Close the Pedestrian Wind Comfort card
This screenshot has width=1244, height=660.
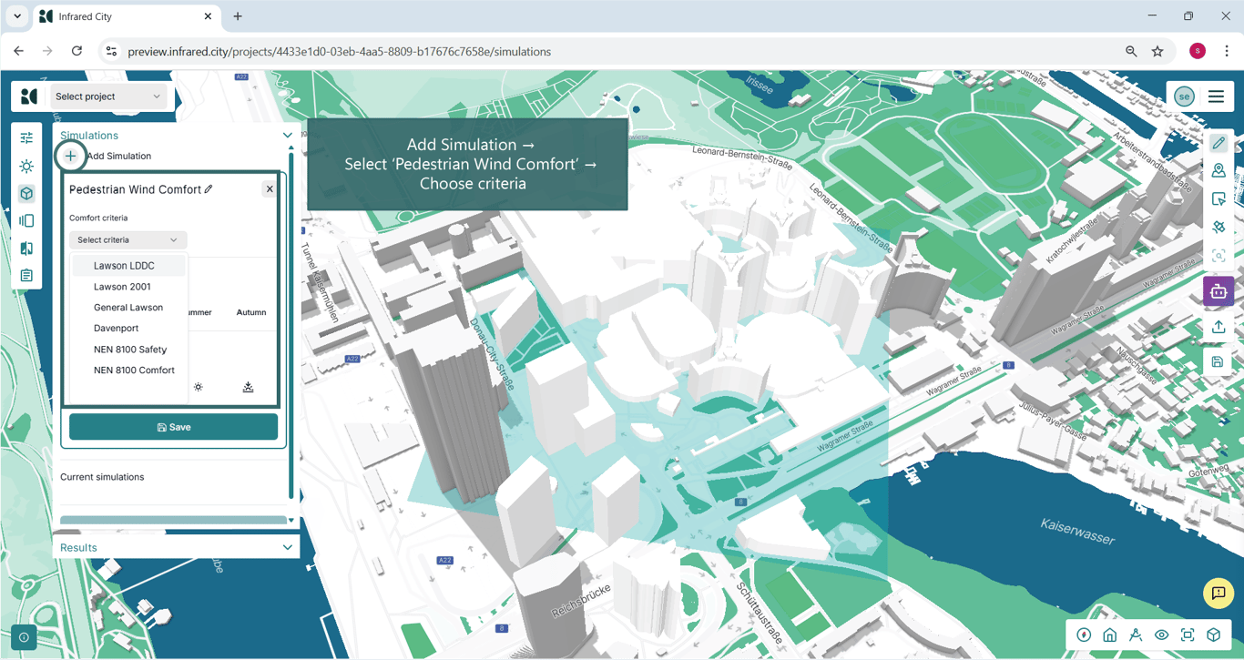coord(270,189)
